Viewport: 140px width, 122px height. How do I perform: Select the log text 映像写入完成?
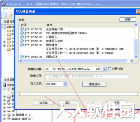[55, 41]
